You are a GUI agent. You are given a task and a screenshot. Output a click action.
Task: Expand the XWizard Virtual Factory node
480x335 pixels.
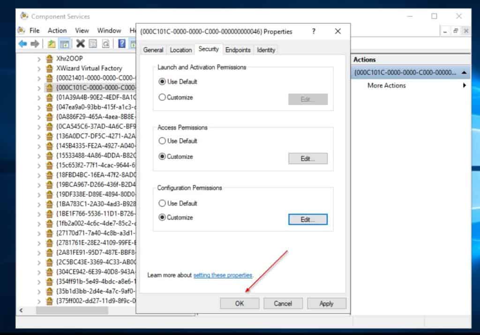[38, 68]
